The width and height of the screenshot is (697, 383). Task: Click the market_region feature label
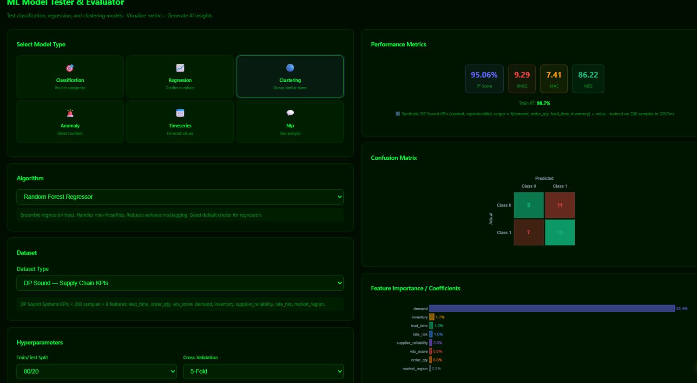tap(415, 369)
